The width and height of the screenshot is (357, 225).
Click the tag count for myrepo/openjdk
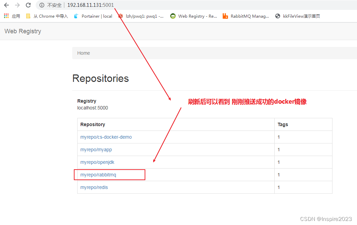(279, 162)
